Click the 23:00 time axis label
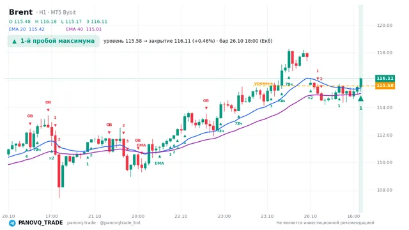 click(x=224, y=216)
